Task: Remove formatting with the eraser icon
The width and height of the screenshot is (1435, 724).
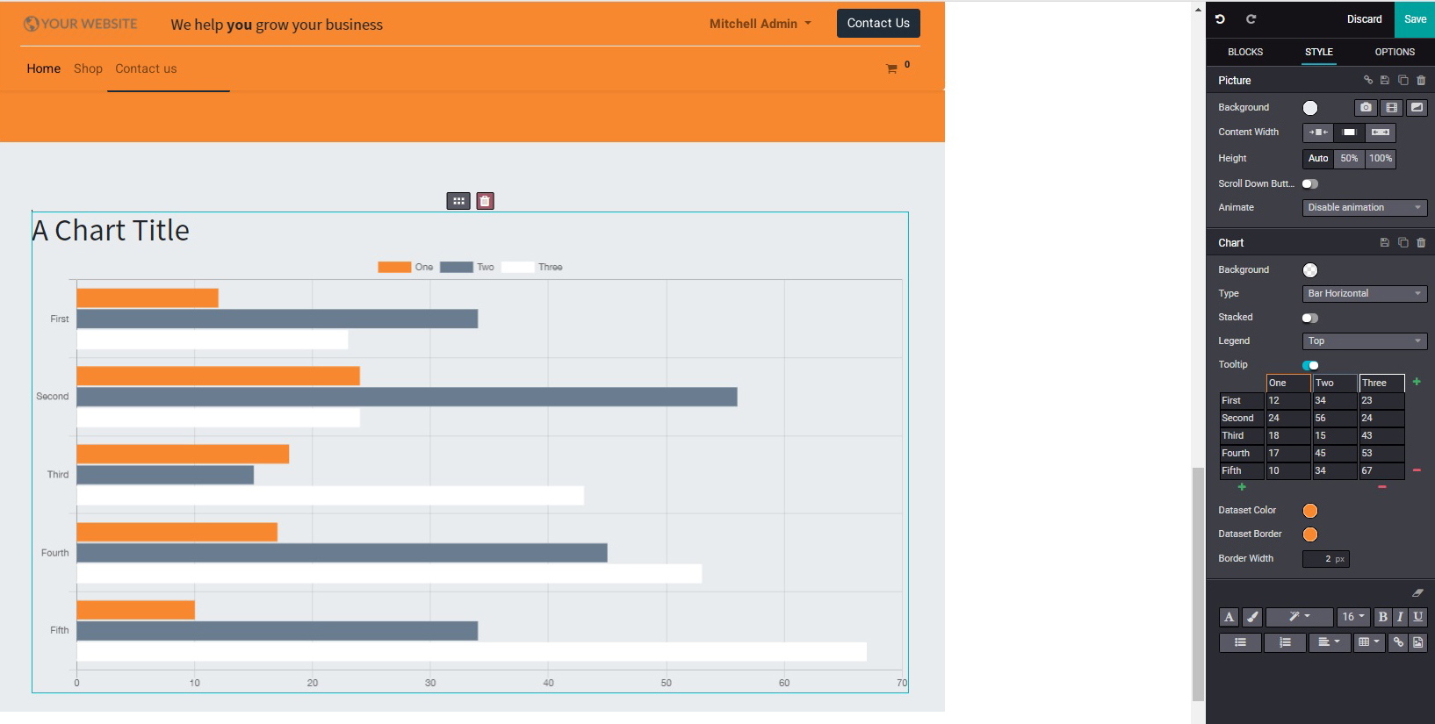Action: [1417, 593]
